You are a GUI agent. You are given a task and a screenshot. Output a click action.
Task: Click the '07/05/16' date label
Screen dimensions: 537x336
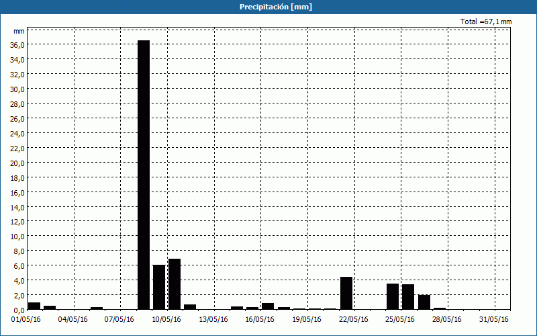119,320
